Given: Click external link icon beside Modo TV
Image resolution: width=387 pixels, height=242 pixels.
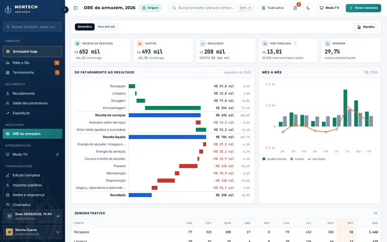Looking at the screenshot, I should (57, 154).
